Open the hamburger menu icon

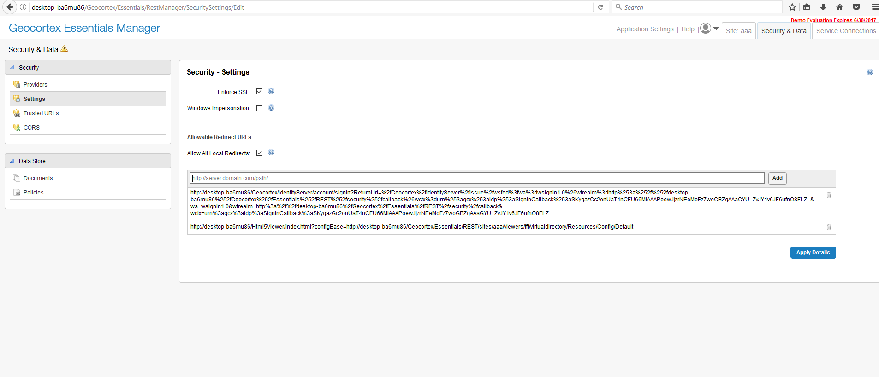point(875,7)
